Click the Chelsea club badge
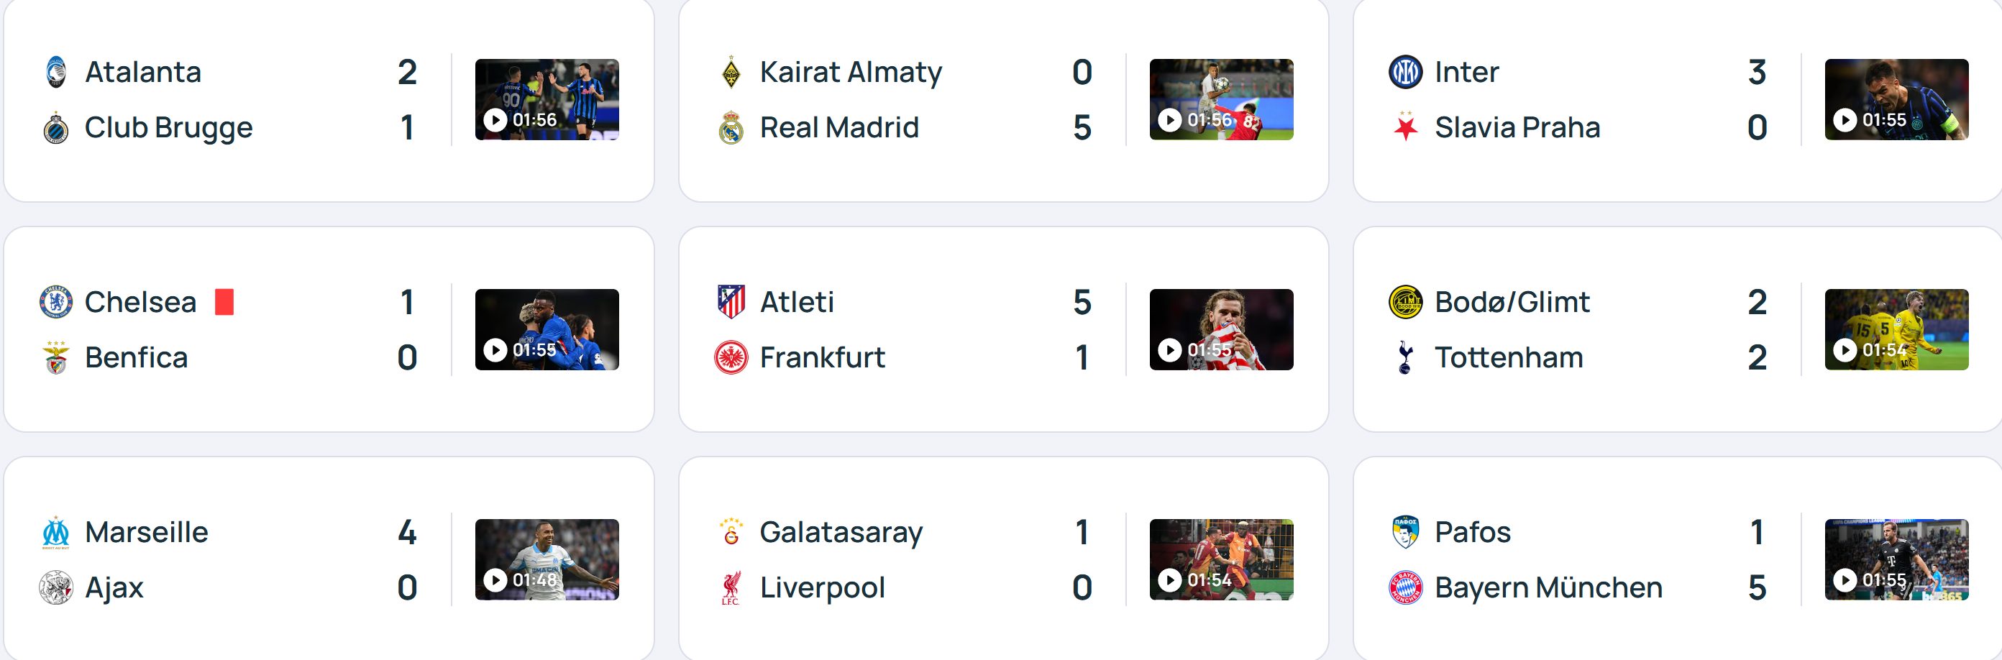 point(56,302)
